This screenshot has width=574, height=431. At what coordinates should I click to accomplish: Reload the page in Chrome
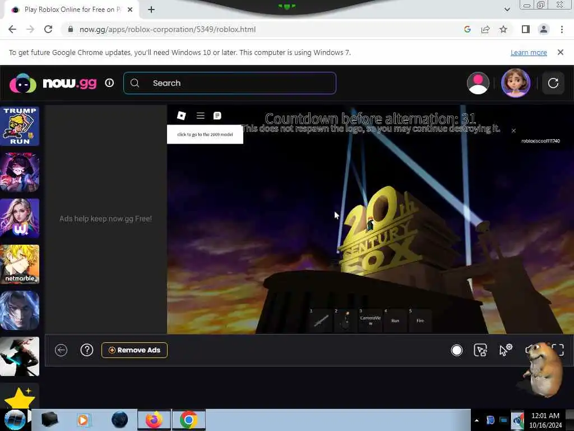48,29
